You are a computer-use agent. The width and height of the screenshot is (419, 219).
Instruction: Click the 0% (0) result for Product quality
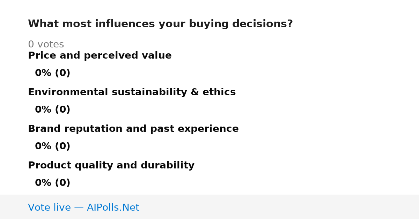tap(53, 183)
